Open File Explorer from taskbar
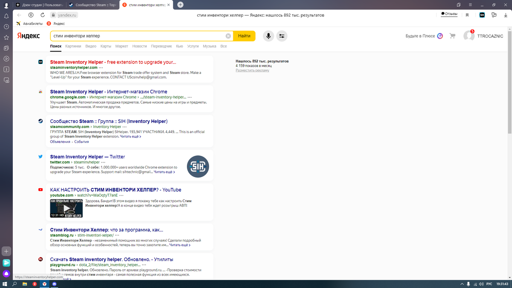Viewport: 512px width, 288px height. 25,284
